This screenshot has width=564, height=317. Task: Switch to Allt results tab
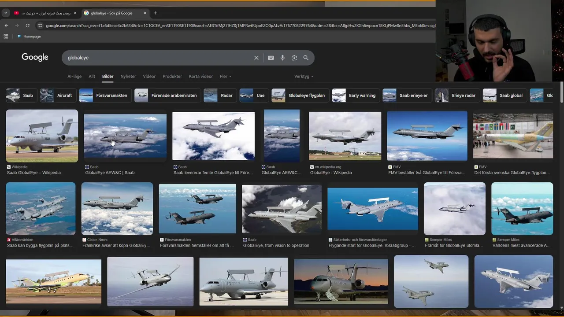(x=92, y=76)
